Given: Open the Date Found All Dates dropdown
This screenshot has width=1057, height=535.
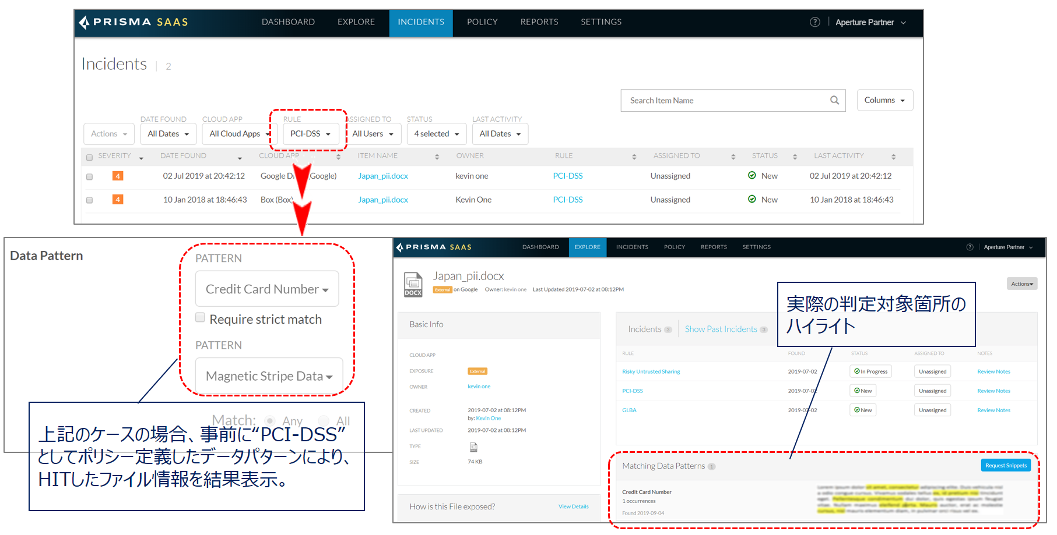Looking at the screenshot, I should tap(168, 134).
